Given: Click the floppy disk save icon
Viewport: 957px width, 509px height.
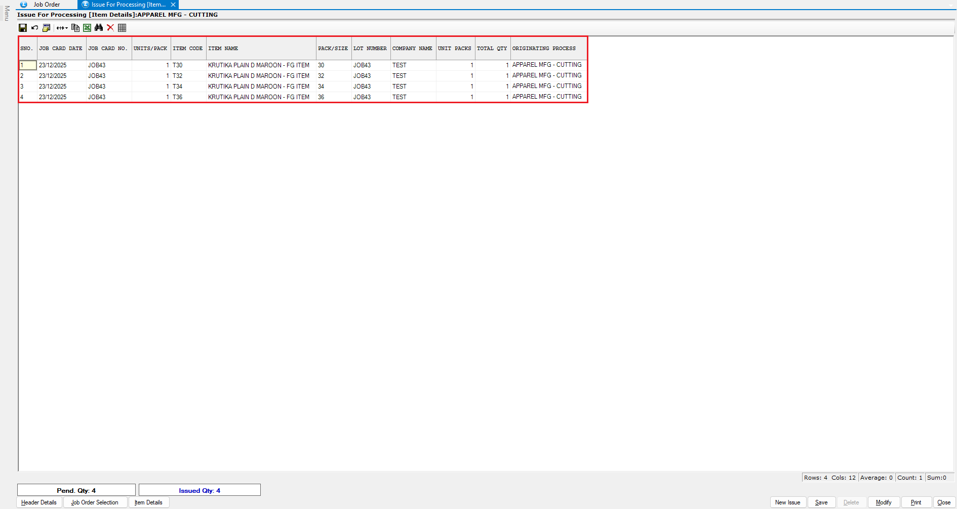Looking at the screenshot, I should tap(23, 28).
